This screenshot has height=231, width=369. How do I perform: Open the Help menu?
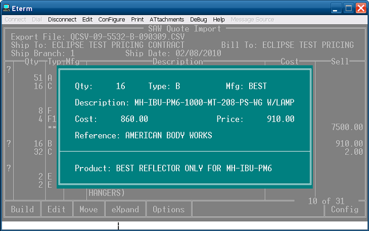[x=219, y=20]
